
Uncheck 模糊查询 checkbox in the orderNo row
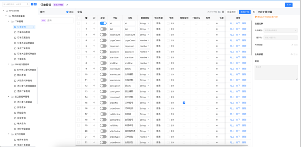click(x=184, y=103)
